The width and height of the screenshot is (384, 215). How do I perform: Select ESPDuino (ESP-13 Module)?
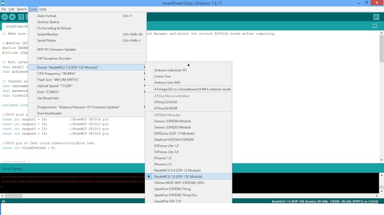point(188,133)
